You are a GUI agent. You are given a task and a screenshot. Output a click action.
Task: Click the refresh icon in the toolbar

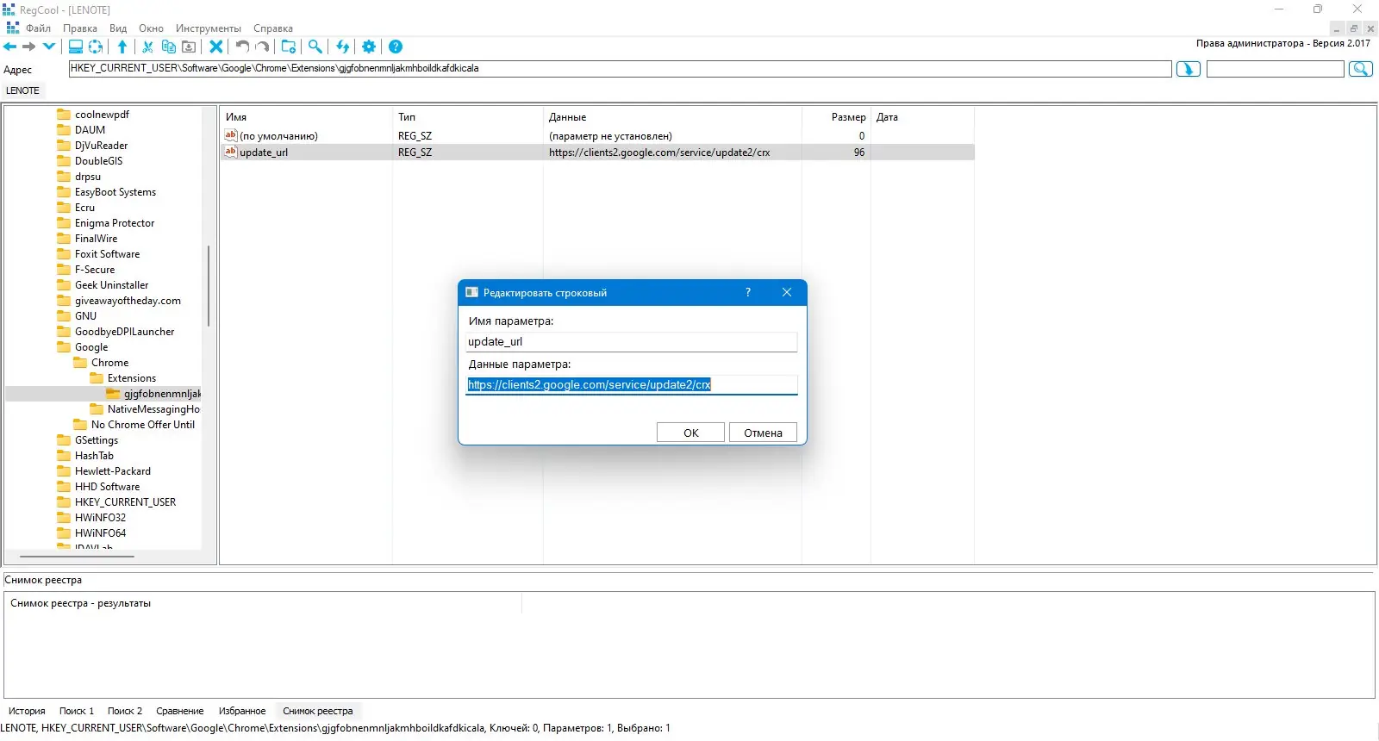(96, 47)
